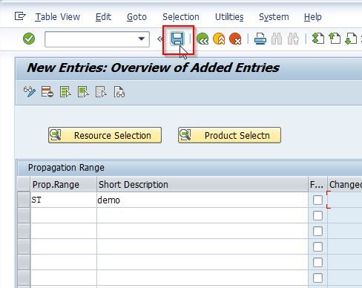This screenshot has width=362, height=288.
Task: Tick the F... checkbox in the ST row
Action: tap(317, 200)
